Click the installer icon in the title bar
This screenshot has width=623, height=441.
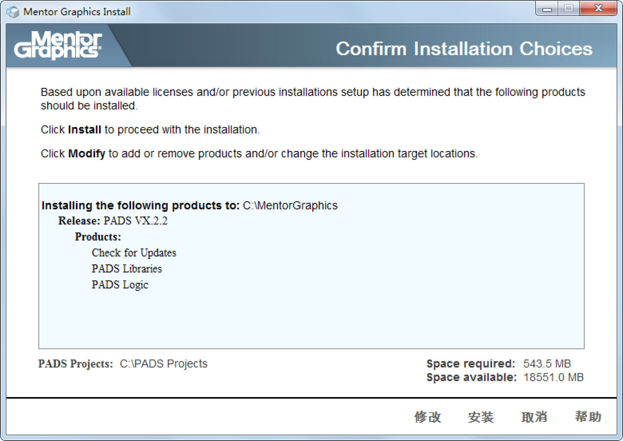pos(13,12)
